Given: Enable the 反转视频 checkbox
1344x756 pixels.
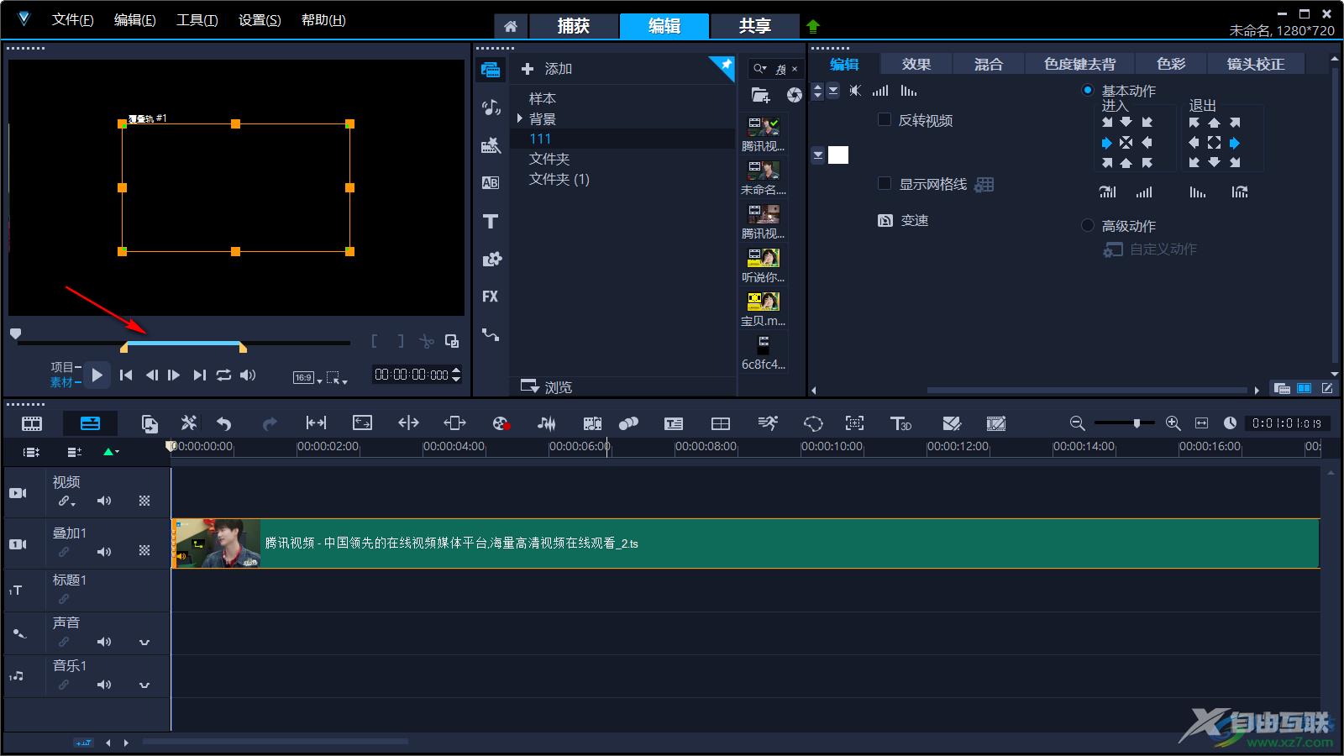Looking at the screenshot, I should pos(884,119).
